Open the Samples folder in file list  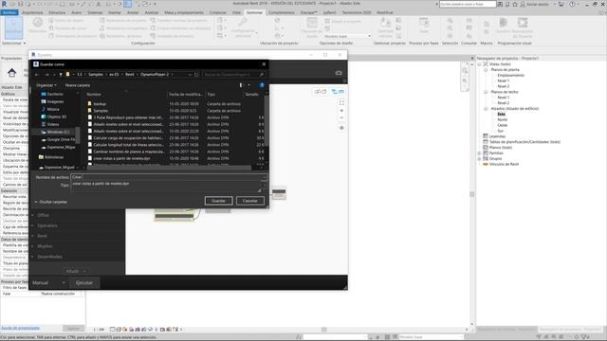click(x=101, y=111)
